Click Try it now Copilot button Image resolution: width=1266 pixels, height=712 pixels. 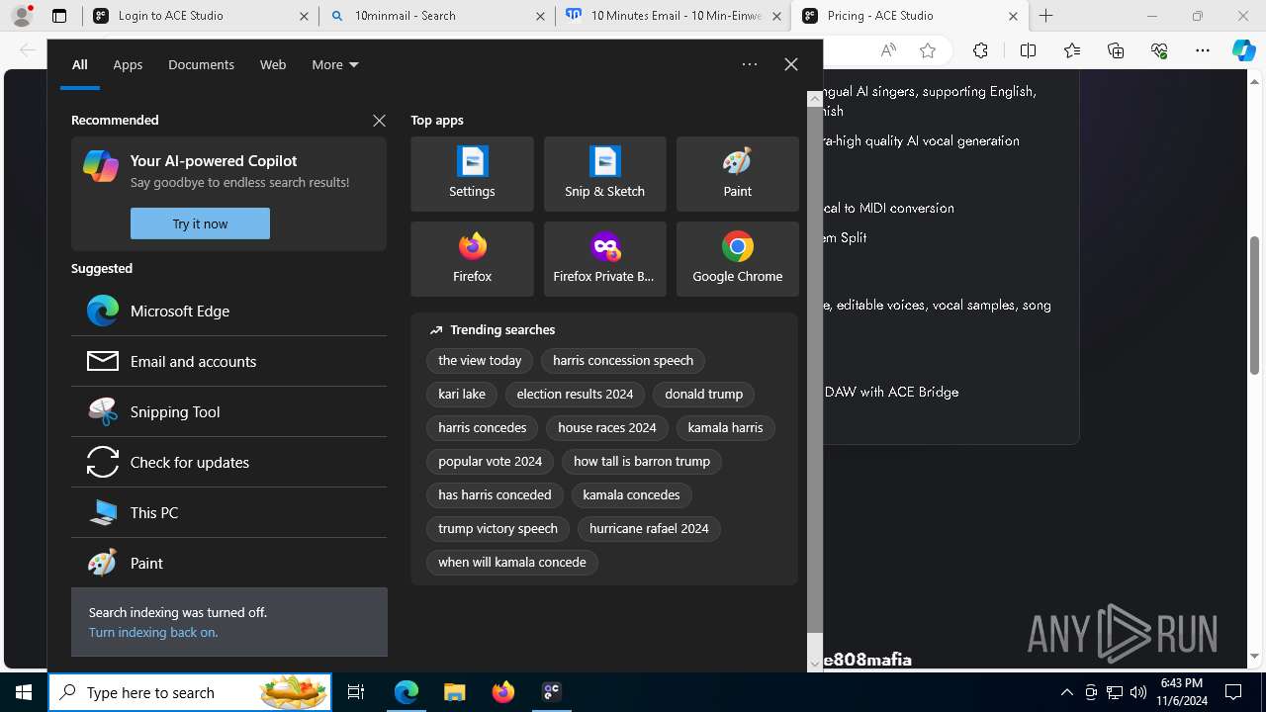point(200,223)
